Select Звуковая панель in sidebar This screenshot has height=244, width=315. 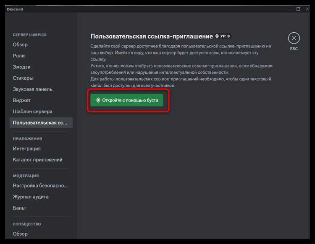pos(32,89)
